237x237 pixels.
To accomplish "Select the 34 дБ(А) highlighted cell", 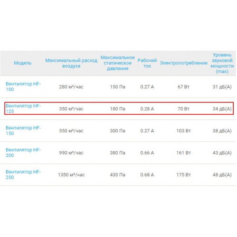I will click(222, 109).
